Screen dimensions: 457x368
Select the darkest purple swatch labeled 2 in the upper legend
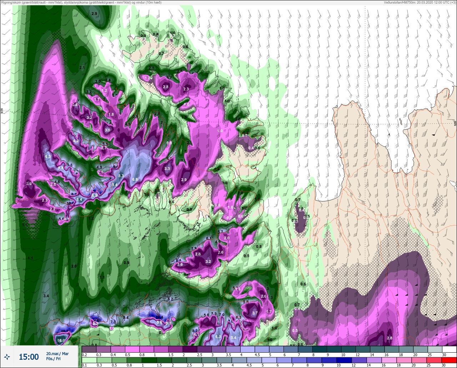[190, 349]
